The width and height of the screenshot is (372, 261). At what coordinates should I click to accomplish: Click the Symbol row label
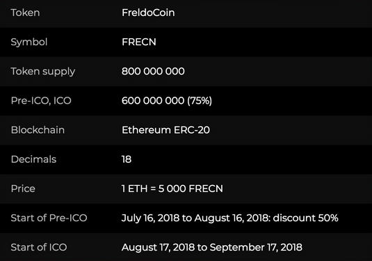point(29,42)
